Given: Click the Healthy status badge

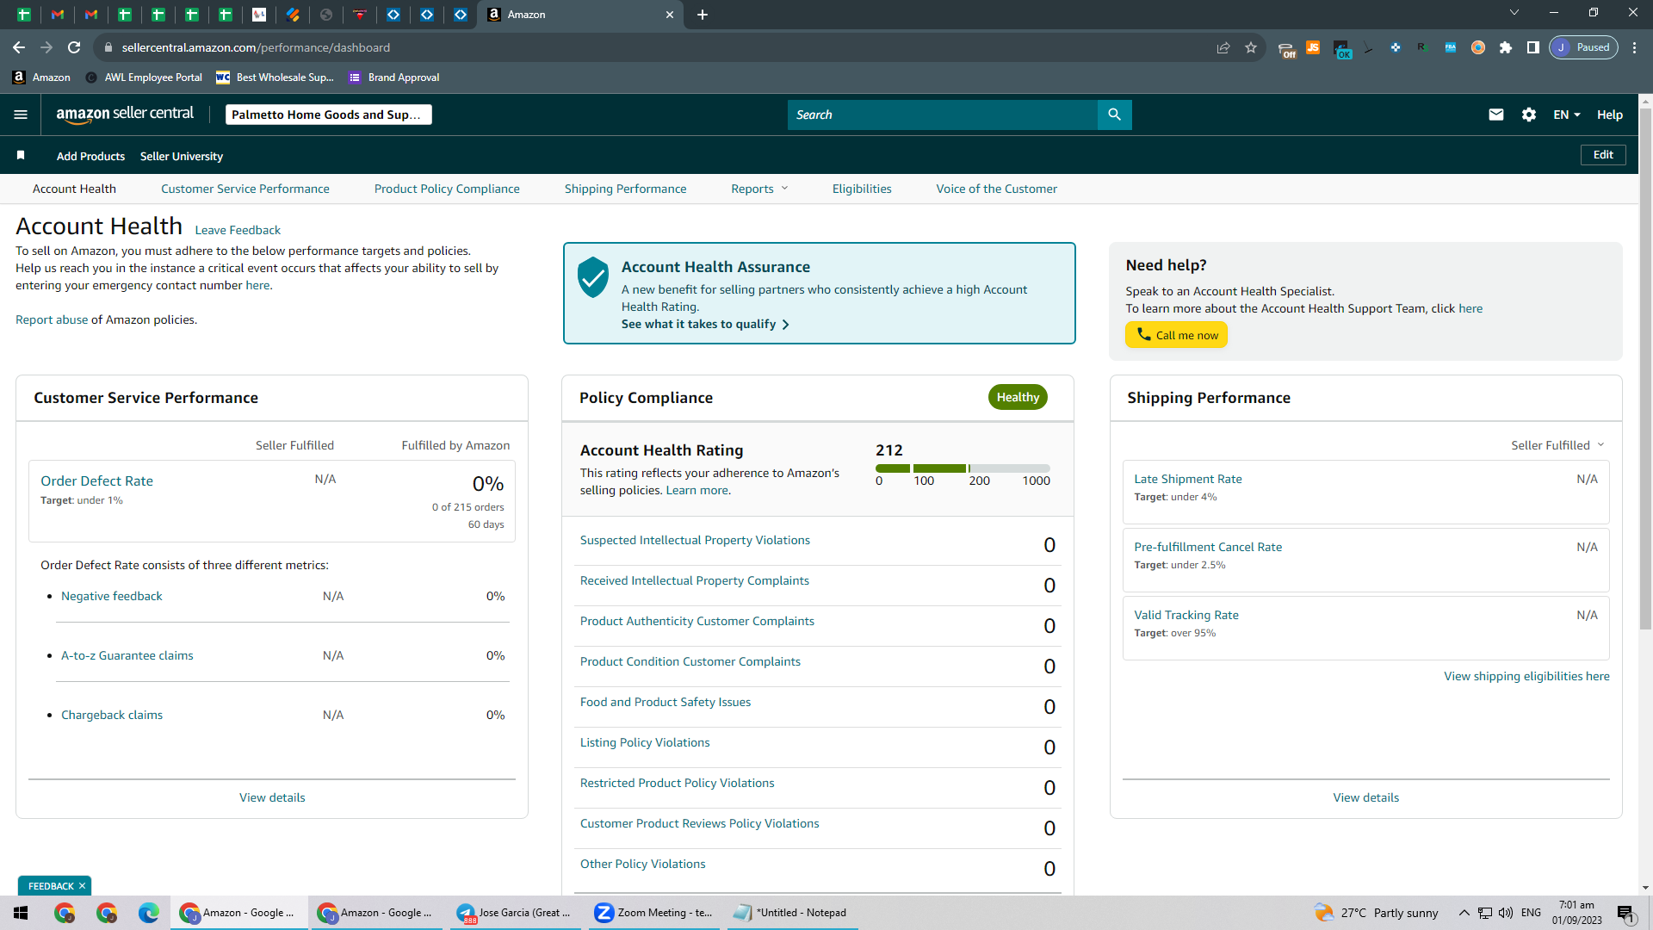Looking at the screenshot, I should click(1018, 397).
